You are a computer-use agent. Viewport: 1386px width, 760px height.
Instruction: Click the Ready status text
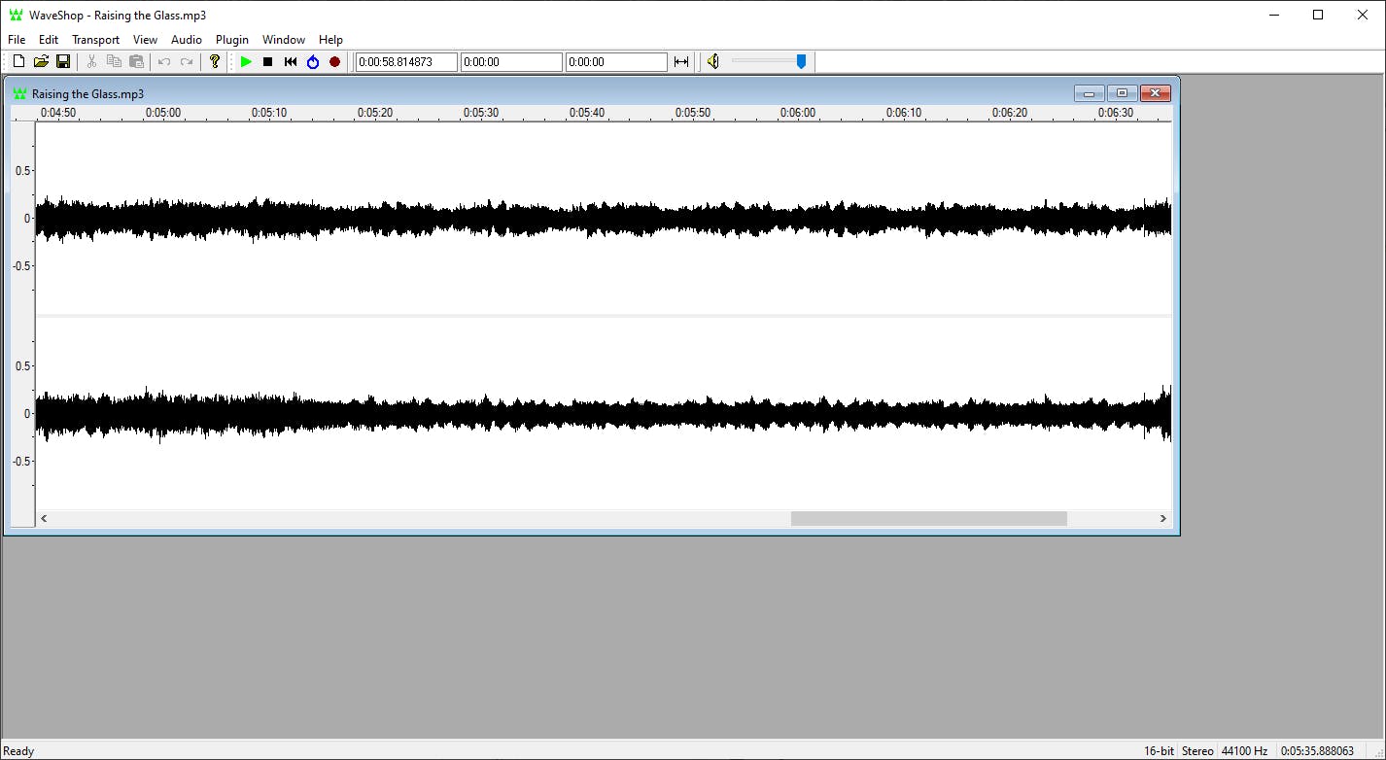(x=19, y=751)
